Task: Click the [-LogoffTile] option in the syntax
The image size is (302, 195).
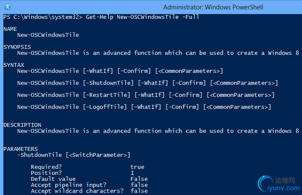Action: 105,107
